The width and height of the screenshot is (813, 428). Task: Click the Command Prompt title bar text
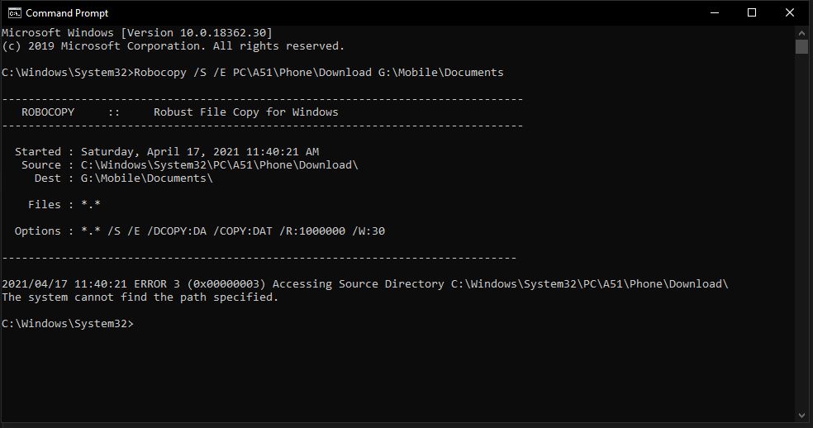(67, 13)
